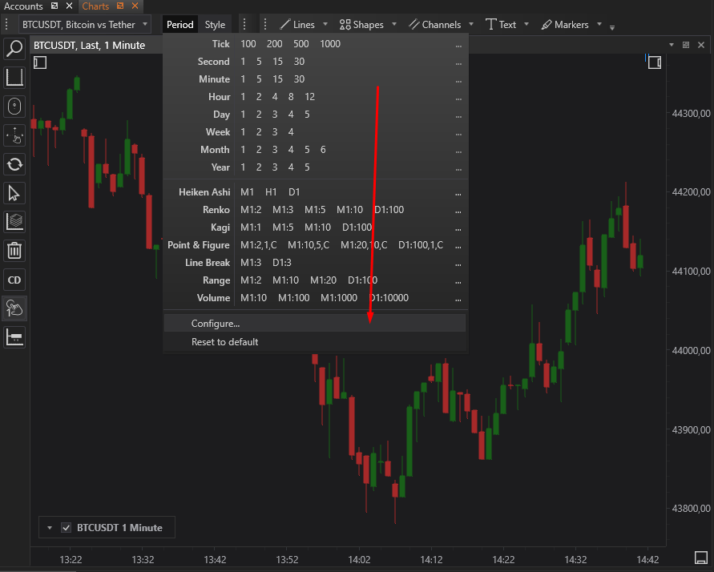Image resolution: width=714 pixels, height=572 pixels.
Task: Open the BTCUSDT symbol selector dropdown
Action: [x=84, y=25]
